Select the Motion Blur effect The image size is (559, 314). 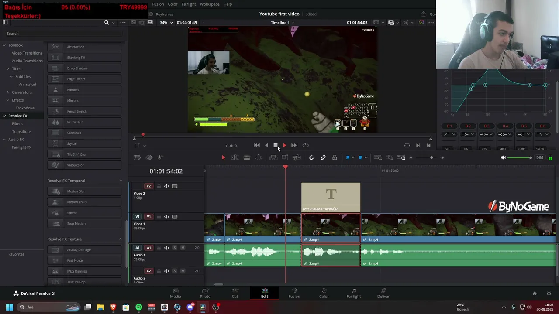[84, 191]
